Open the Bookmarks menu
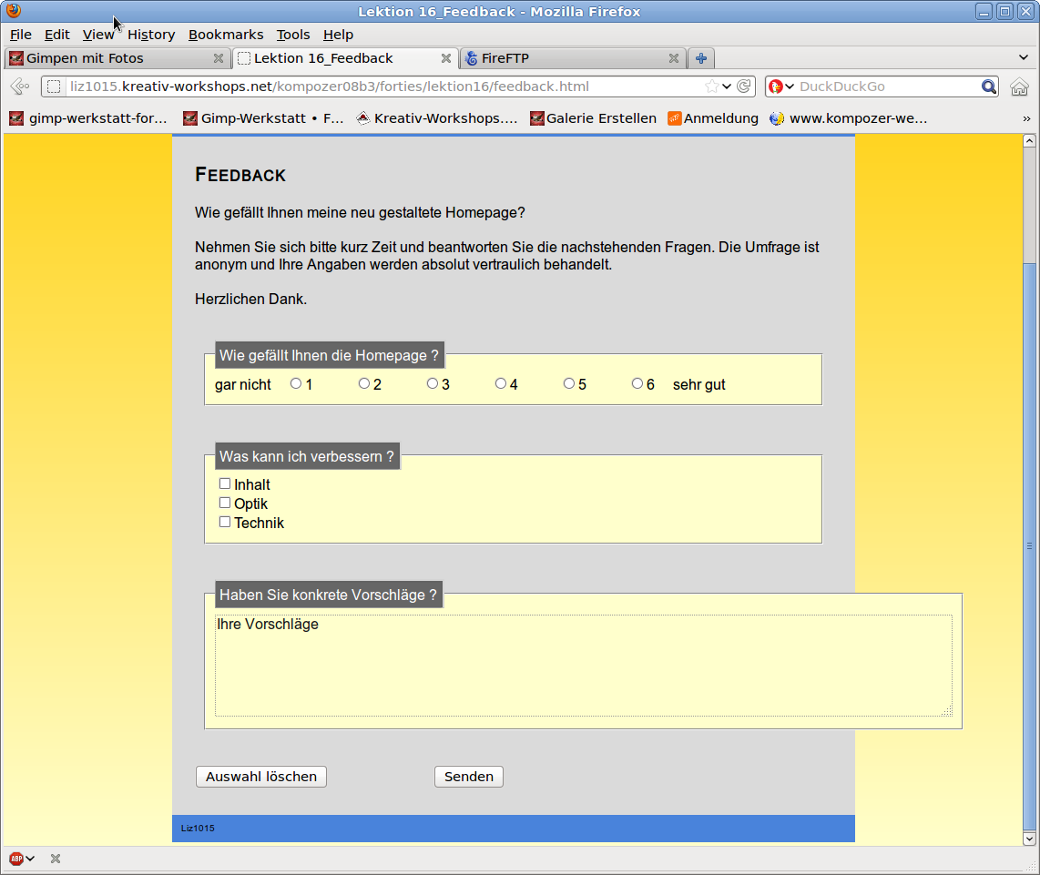This screenshot has width=1040, height=875. coord(225,35)
